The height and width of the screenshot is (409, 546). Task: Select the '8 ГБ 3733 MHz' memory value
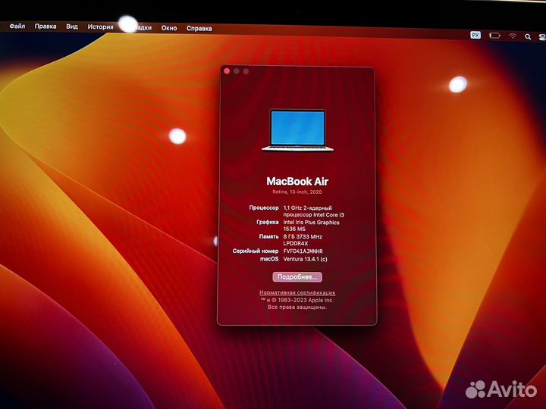(303, 237)
